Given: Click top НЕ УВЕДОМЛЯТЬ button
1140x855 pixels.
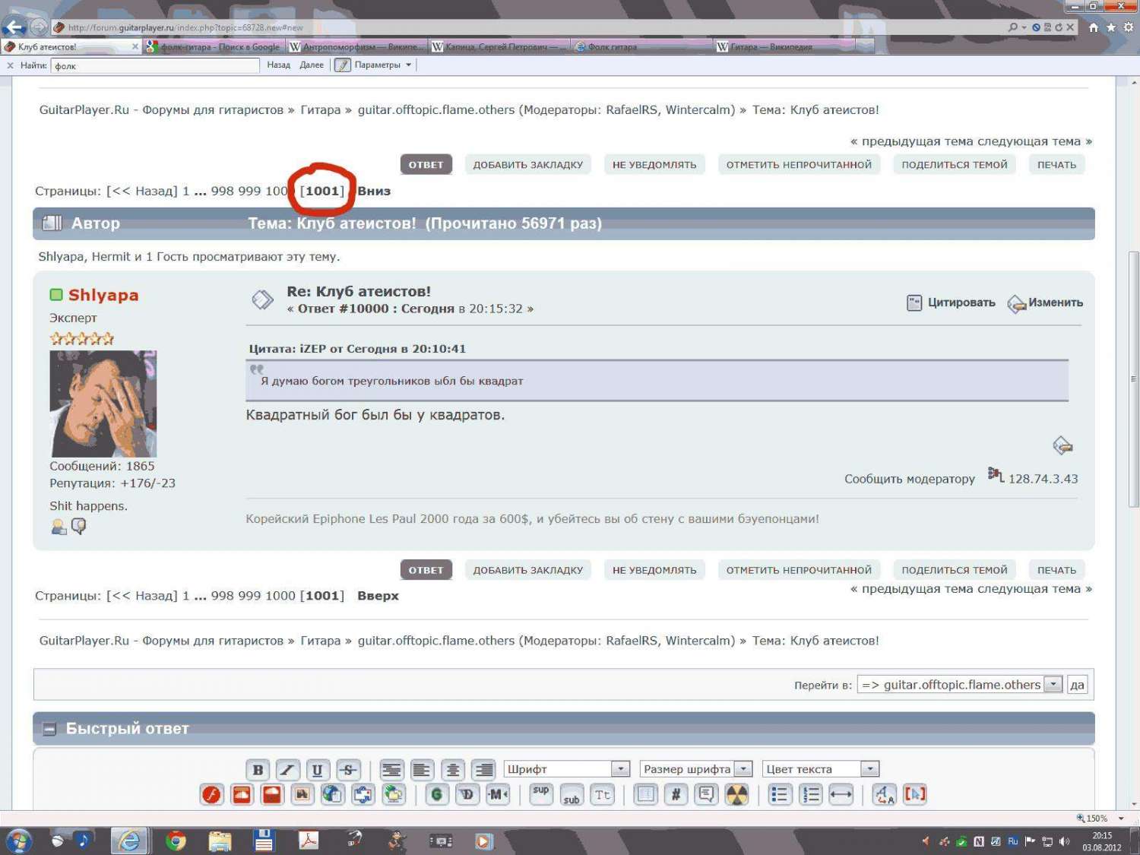Looking at the screenshot, I should [x=654, y=165].
